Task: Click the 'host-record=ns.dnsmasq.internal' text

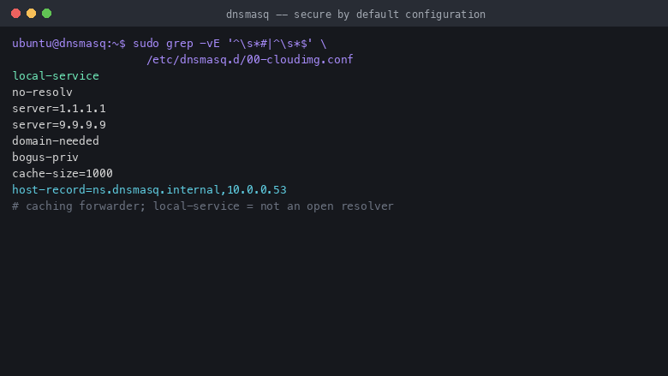Action: (116, 189)
